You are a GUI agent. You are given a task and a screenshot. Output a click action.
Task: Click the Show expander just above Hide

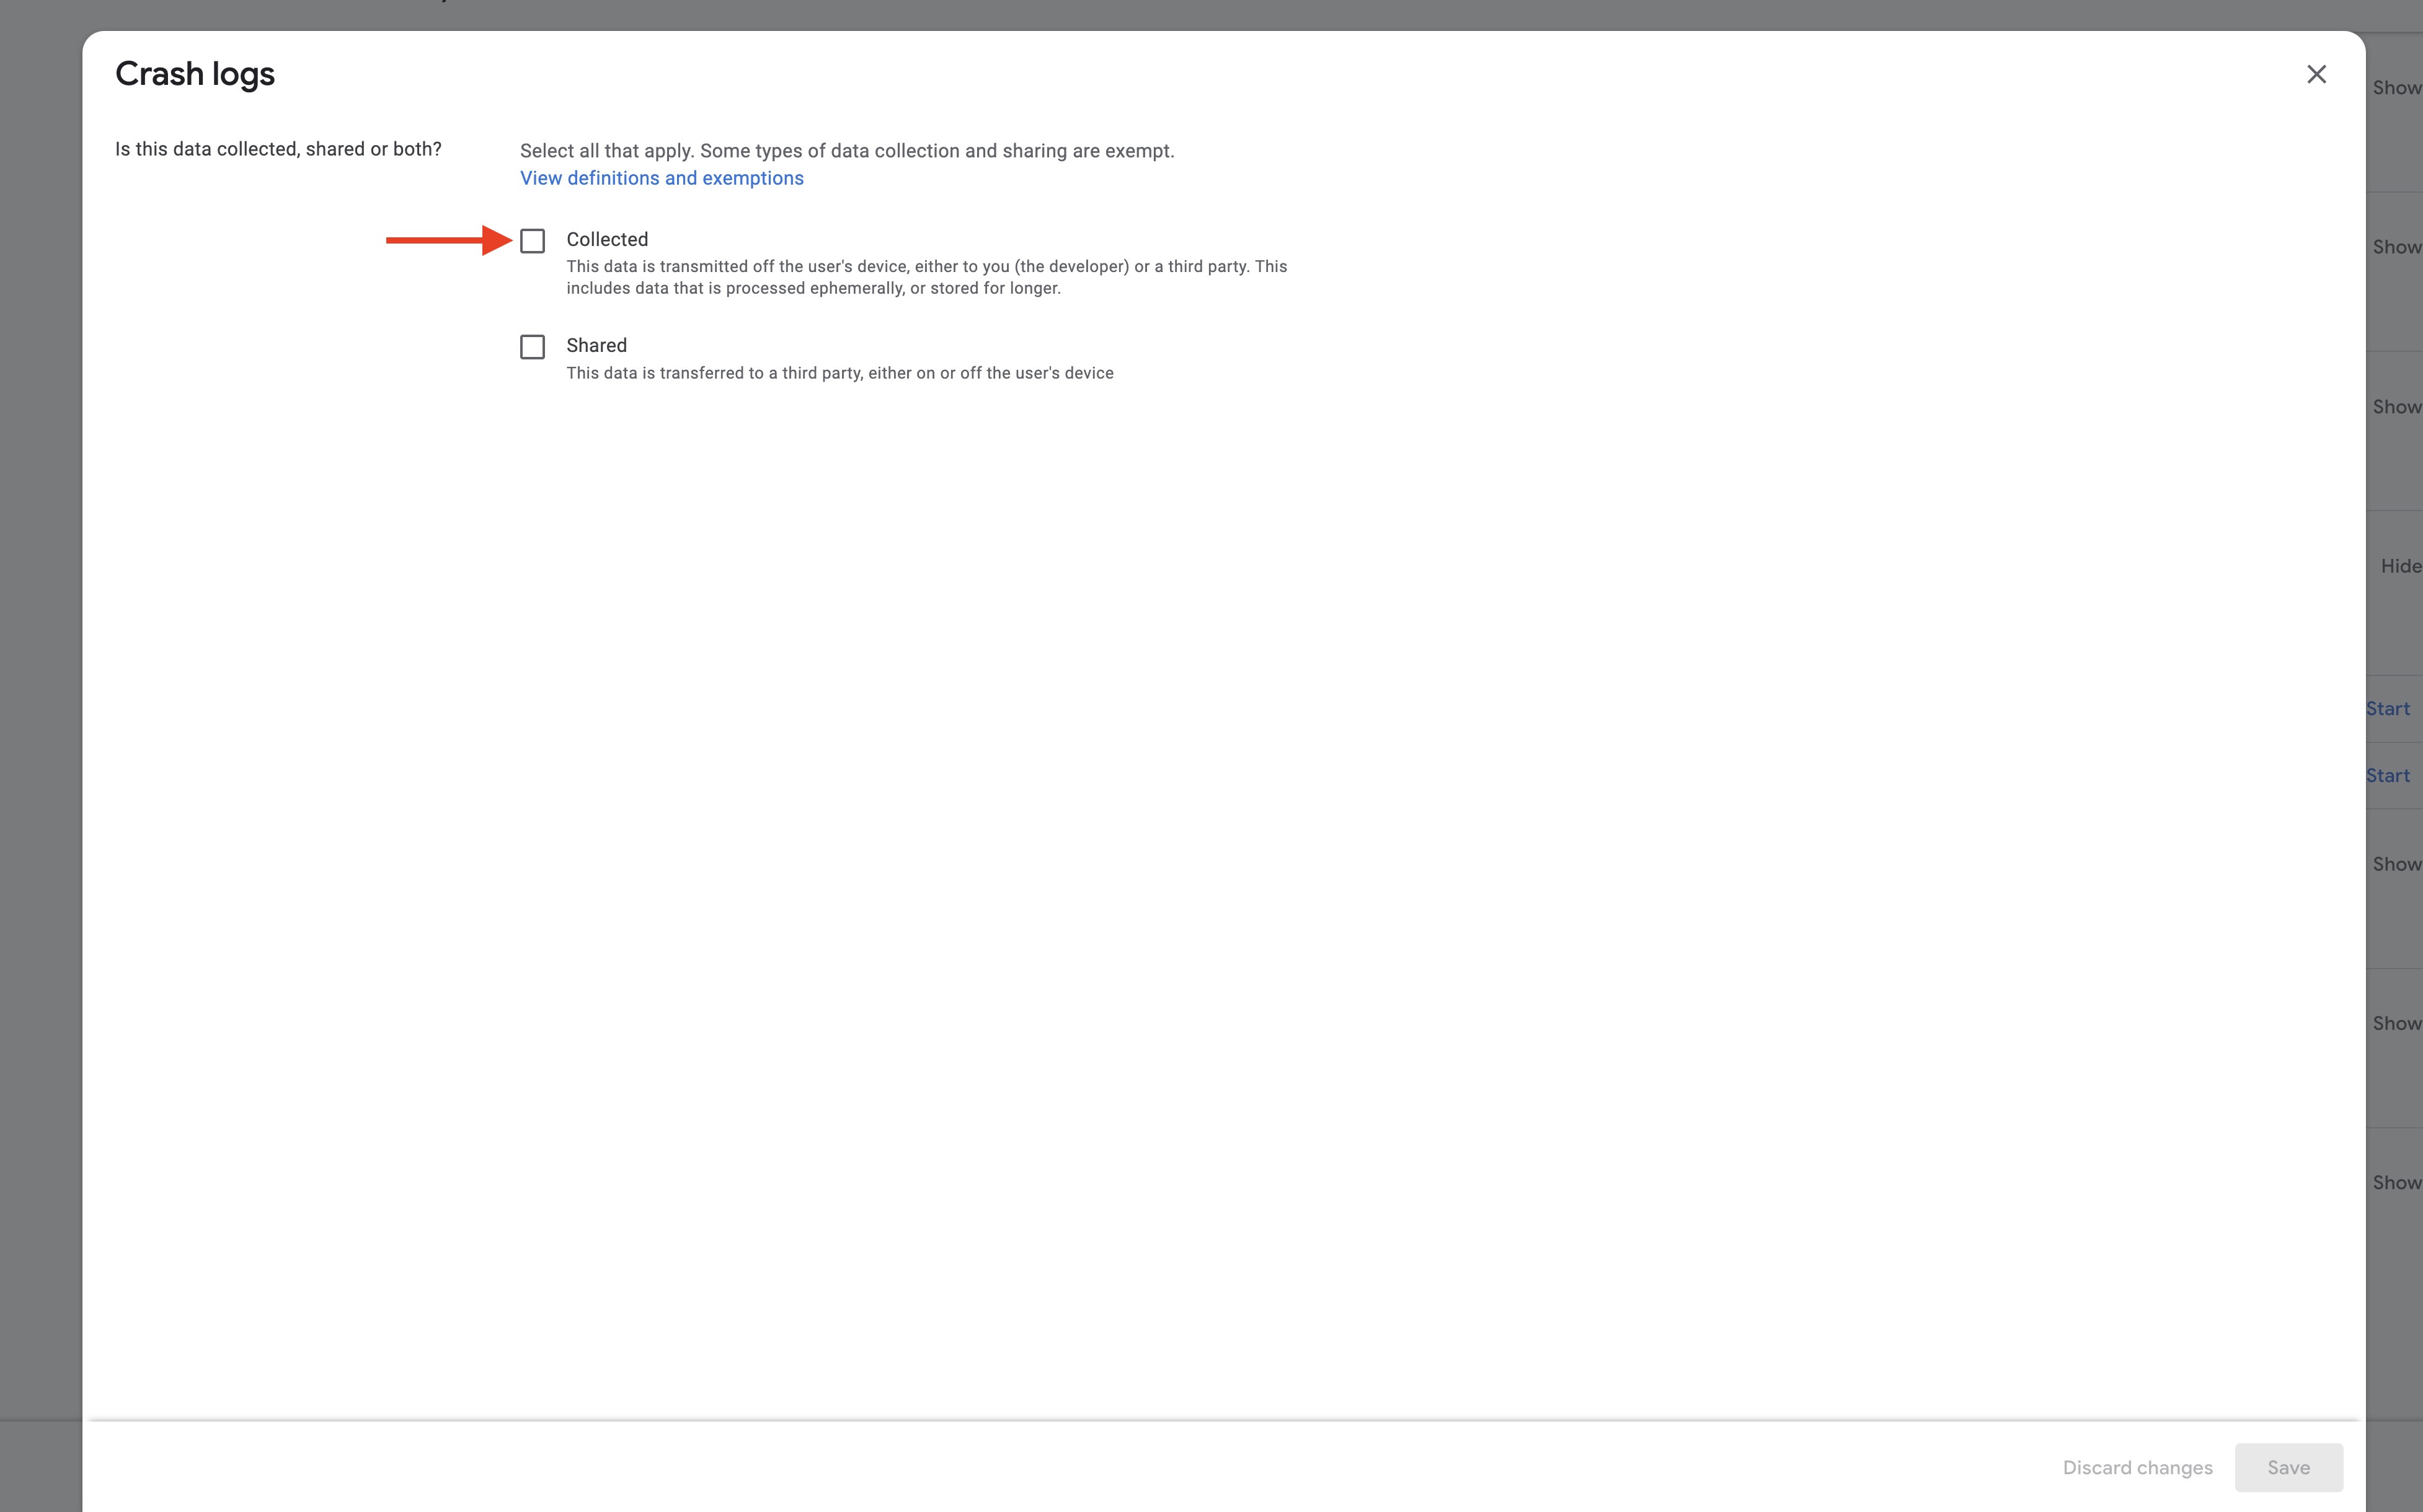pos(2396,407)
